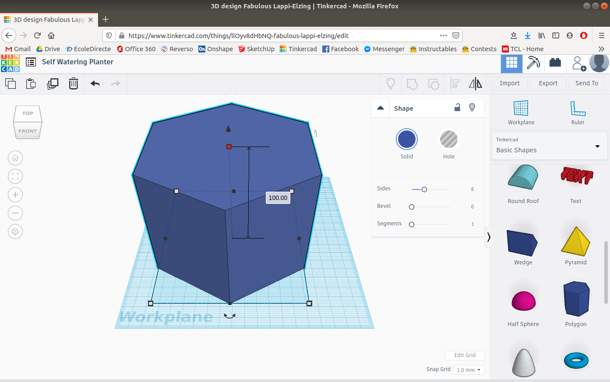Open a new browser tab
The image size is (610, 382).
(x=106, y=19)
